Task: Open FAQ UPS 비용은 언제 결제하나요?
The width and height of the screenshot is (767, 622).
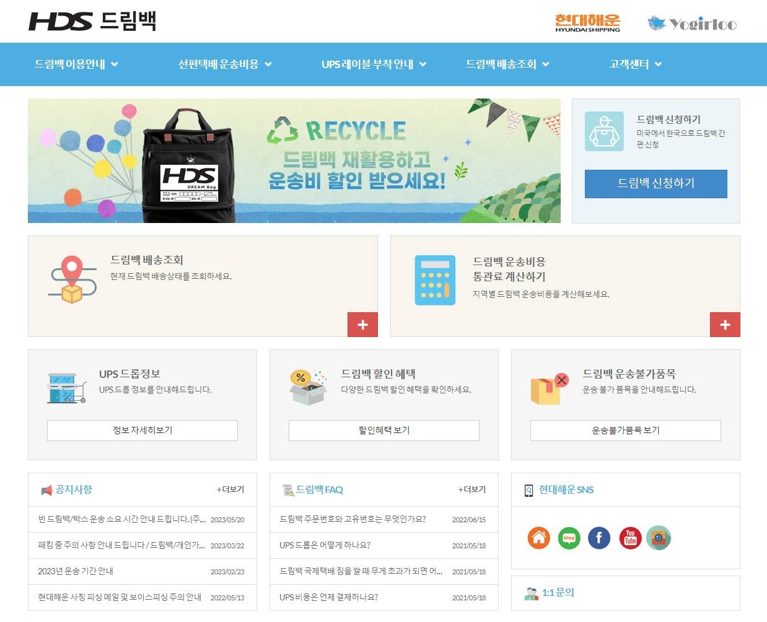Action: click(328, 597)
